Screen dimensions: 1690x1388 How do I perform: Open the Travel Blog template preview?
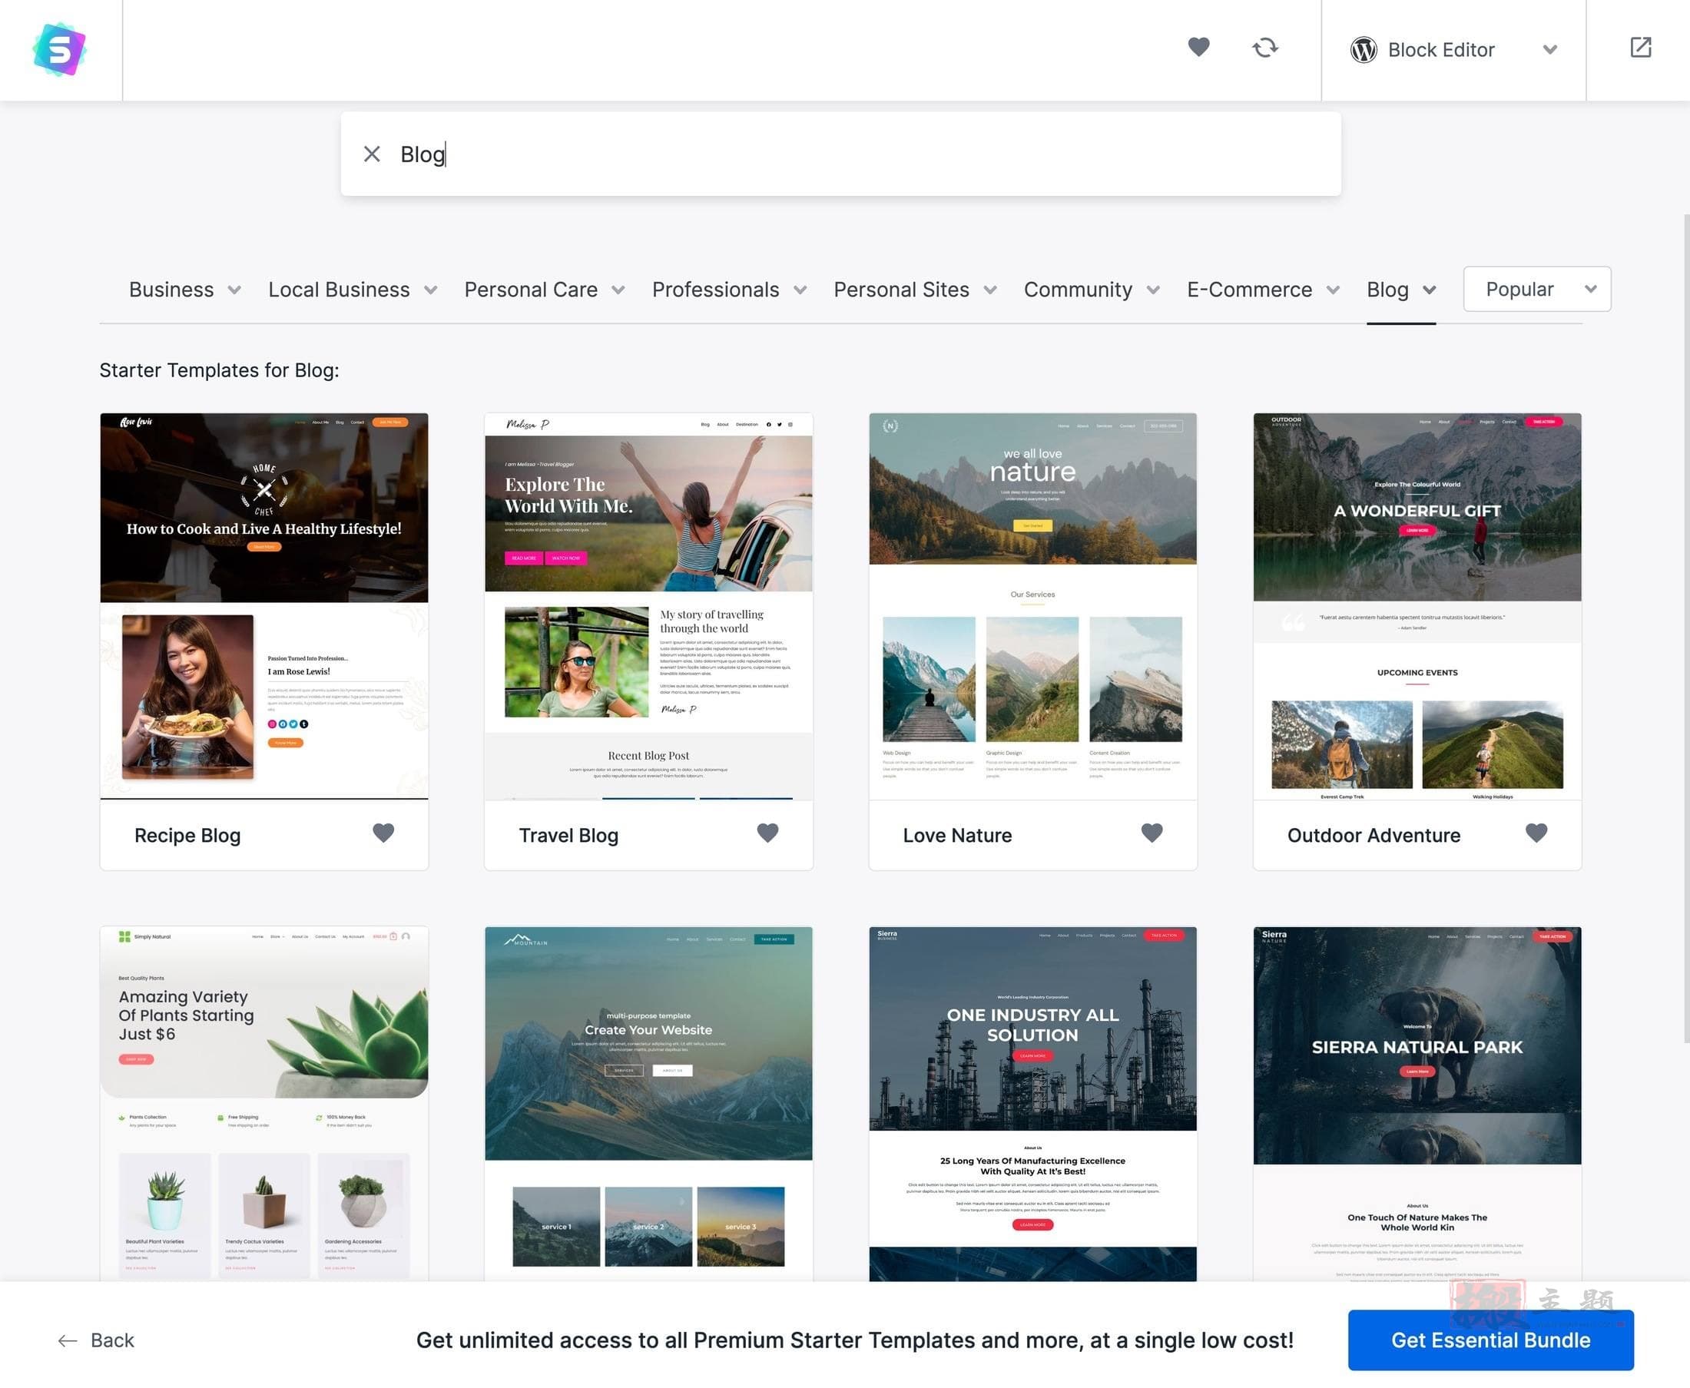[648, 606]
